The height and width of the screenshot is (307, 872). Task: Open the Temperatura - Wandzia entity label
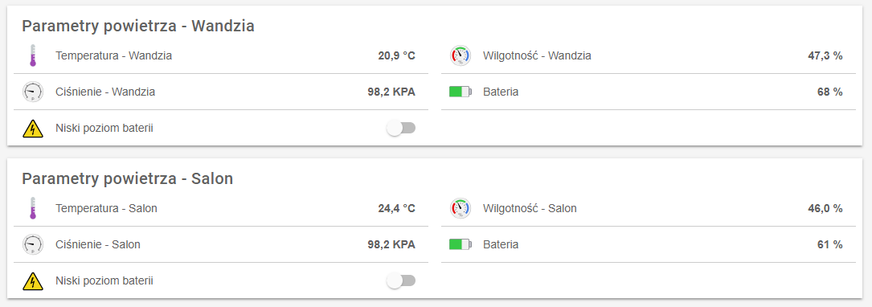(114, 55)
